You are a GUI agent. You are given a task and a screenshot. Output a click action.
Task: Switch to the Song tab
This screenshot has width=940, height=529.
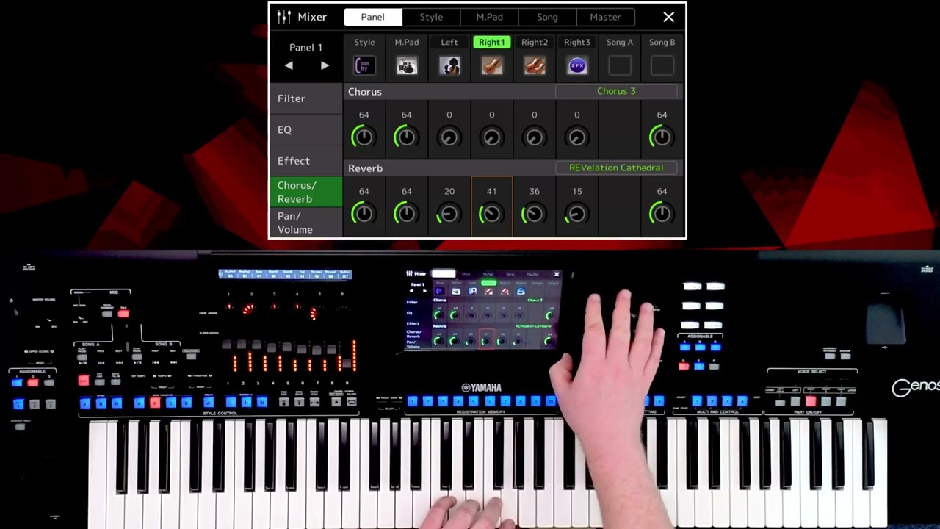(547, 17)
